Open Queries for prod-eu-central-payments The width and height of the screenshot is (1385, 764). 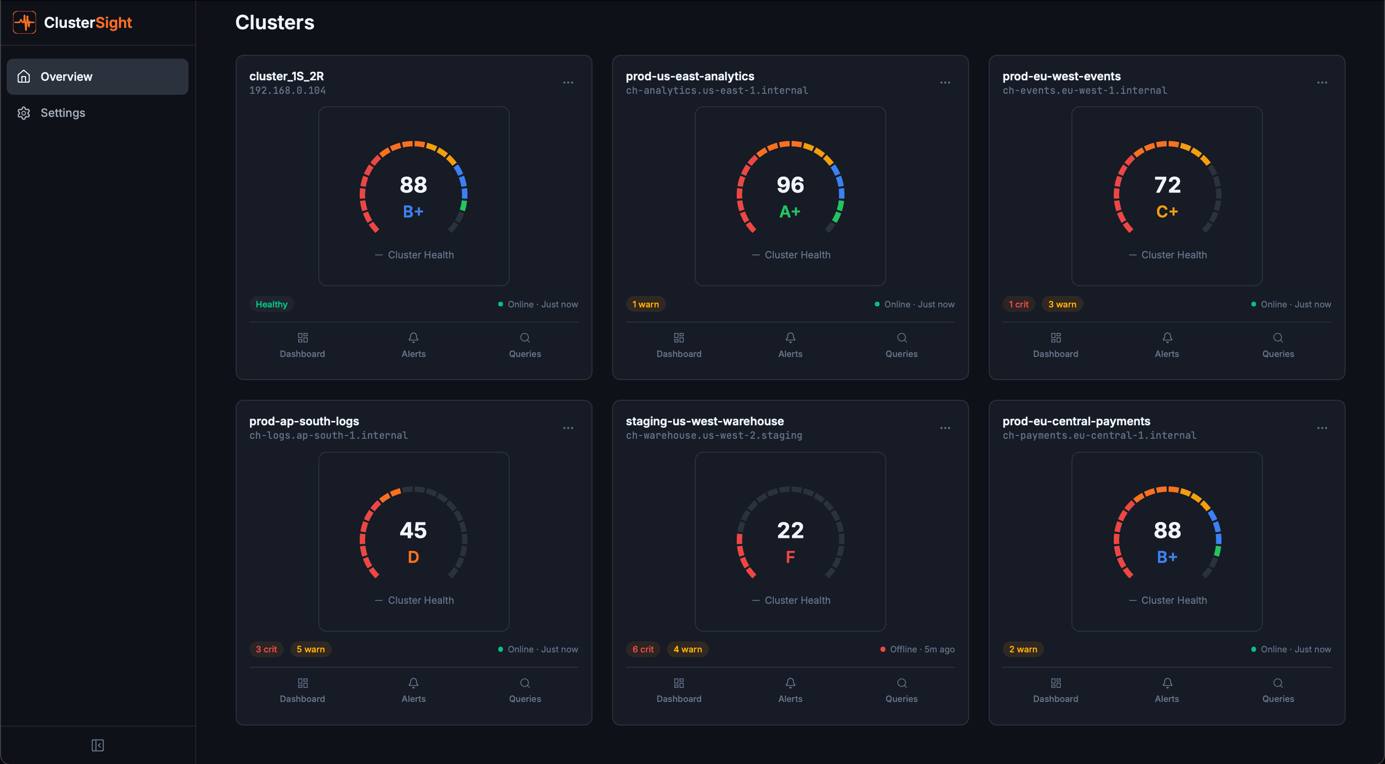click(x=1279, y=690)
